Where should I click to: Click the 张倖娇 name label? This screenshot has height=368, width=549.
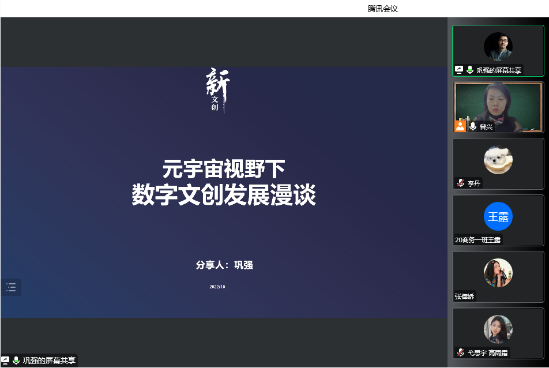click(x=464, y=296)
